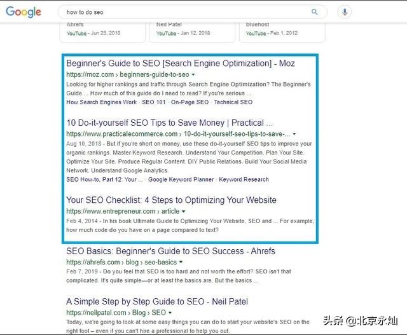Viewport: 407px width, 335px height.
Task: Open '10 Do-it-yourself SEO Tips' result
Action: click(x=169, y=123)
